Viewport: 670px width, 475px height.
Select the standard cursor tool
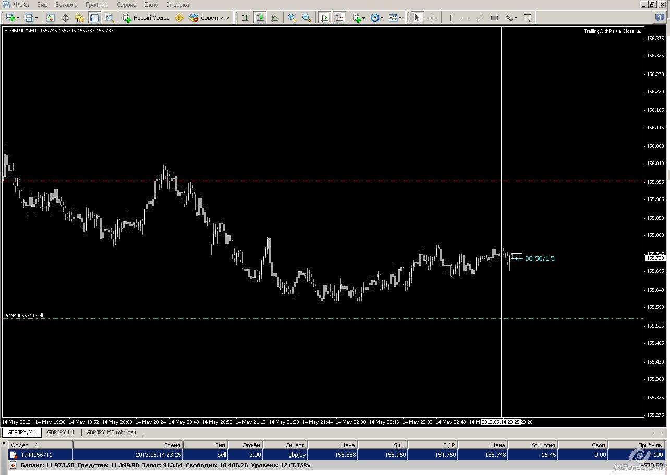coord(417,18)
